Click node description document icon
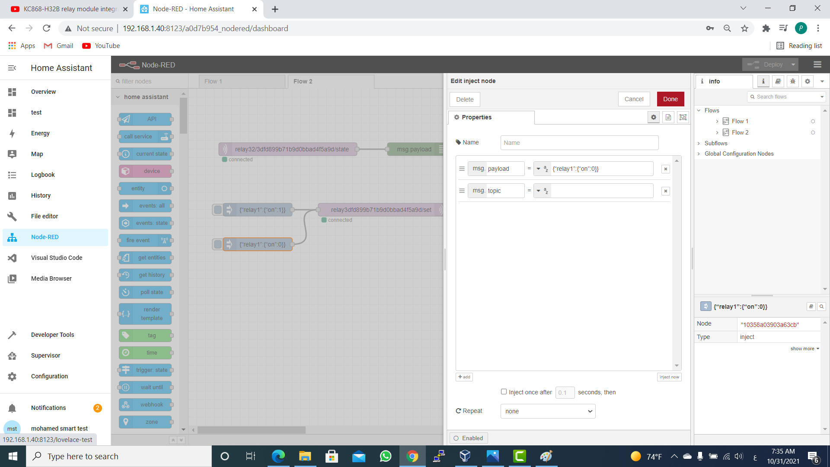Image resolution: width=830 pixels, height=467 pixels. [x=668, y=117]
